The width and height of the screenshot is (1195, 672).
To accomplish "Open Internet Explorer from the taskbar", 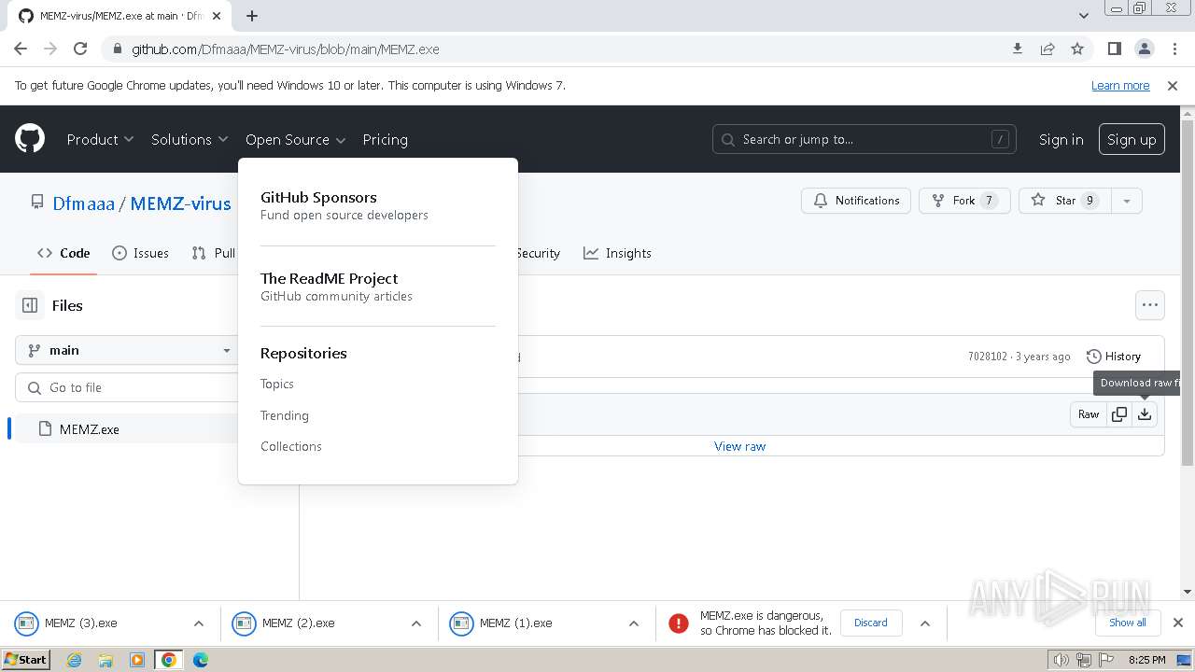I will click(74, 660).
